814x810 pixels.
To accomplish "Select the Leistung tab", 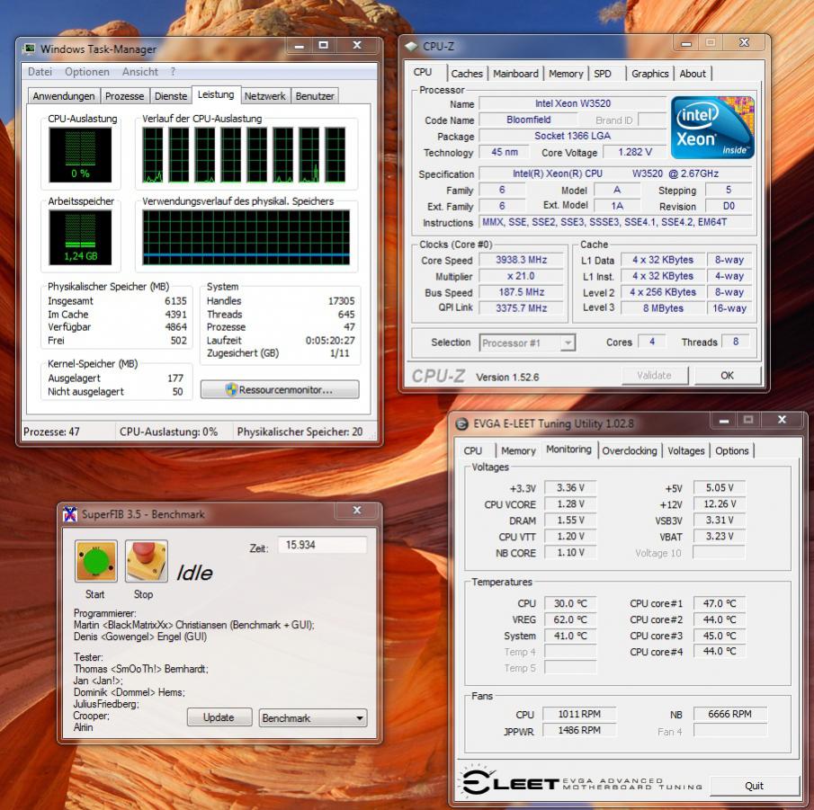I will 216,94.
